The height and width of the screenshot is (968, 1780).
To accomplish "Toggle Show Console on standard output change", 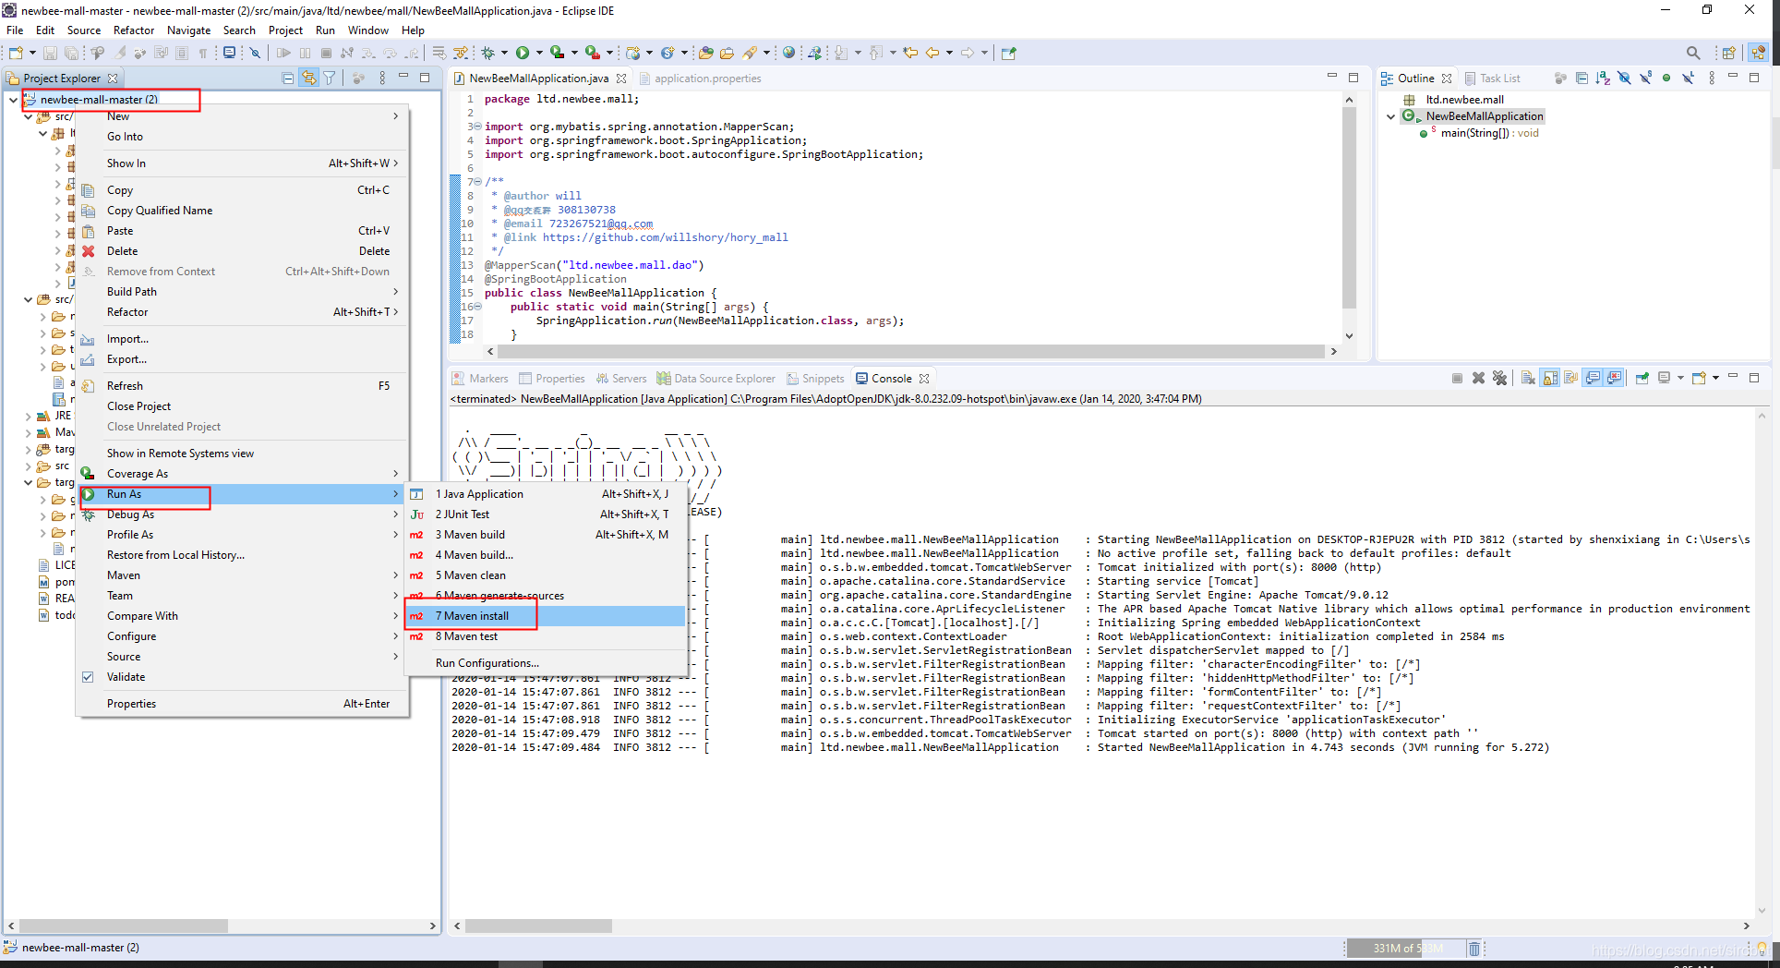I will [1593, 378].
